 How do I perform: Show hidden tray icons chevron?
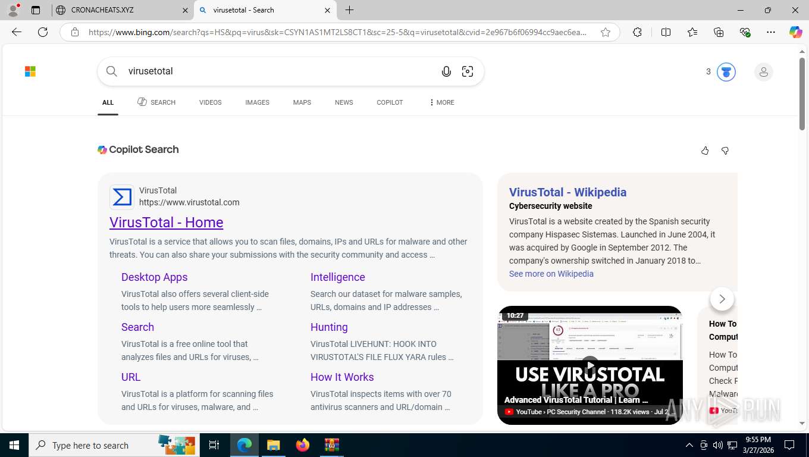click(x=689, y=445)
